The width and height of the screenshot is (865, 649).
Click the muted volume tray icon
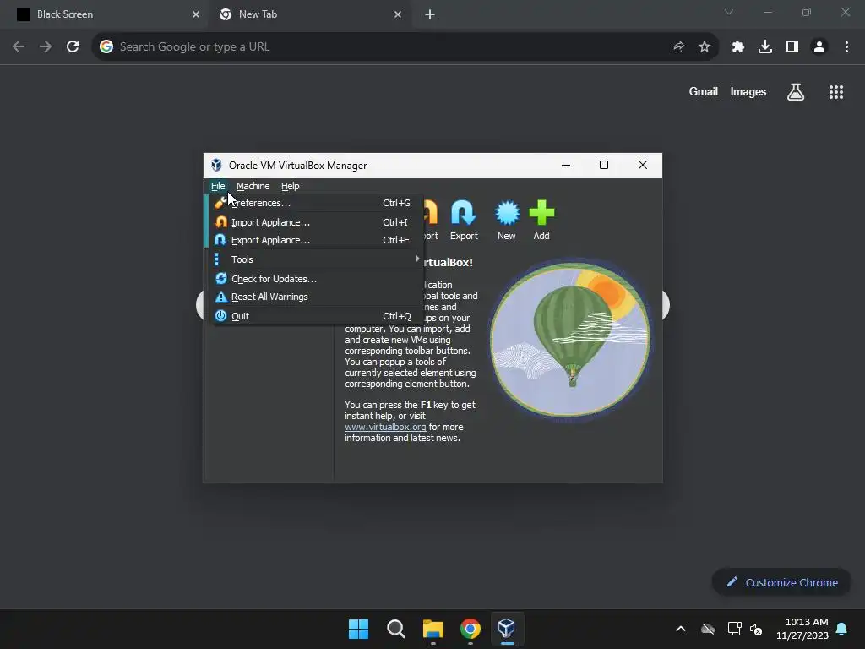[756, 629]
